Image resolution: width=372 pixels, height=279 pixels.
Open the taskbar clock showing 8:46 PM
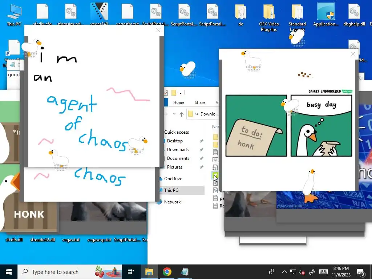point(341,272)
